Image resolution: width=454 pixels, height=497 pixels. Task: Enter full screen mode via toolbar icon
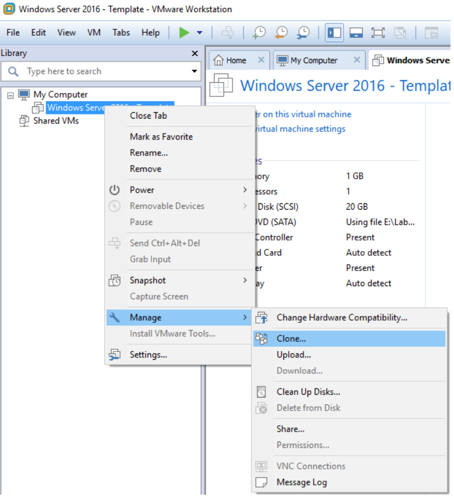(x=378, y=33)
